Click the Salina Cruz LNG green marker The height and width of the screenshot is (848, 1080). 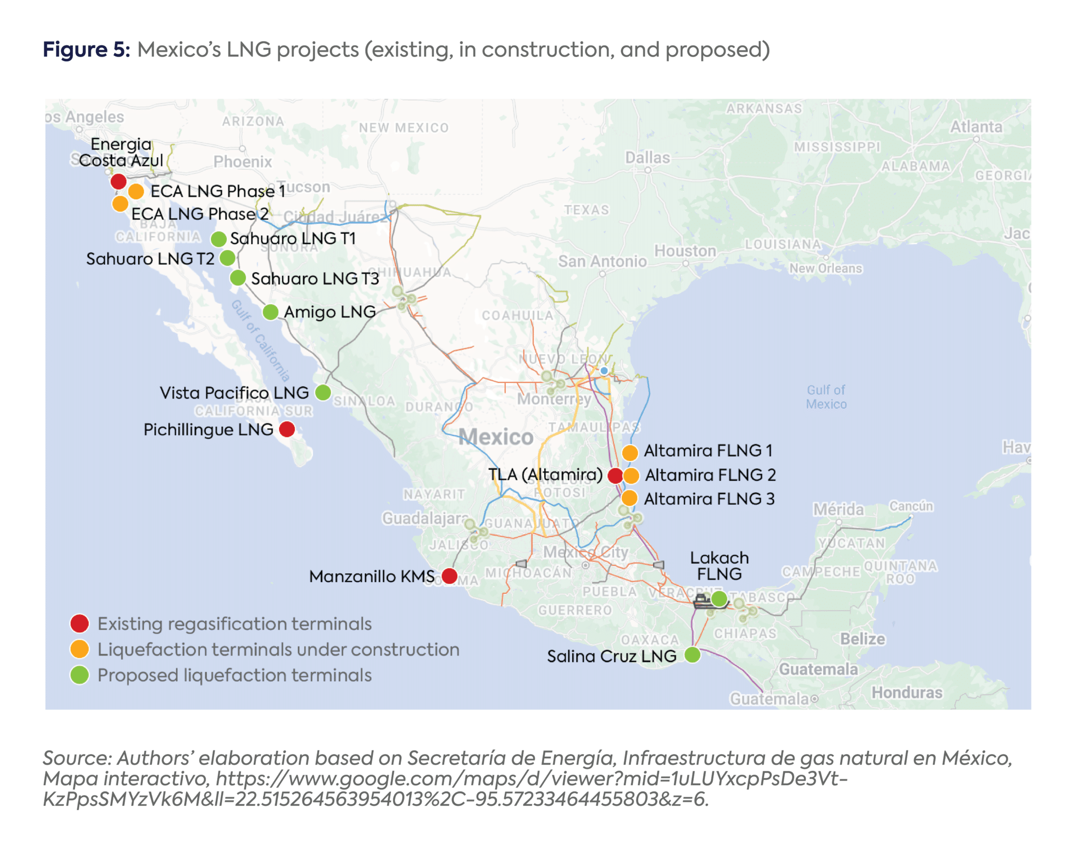[x=693, y=656]
